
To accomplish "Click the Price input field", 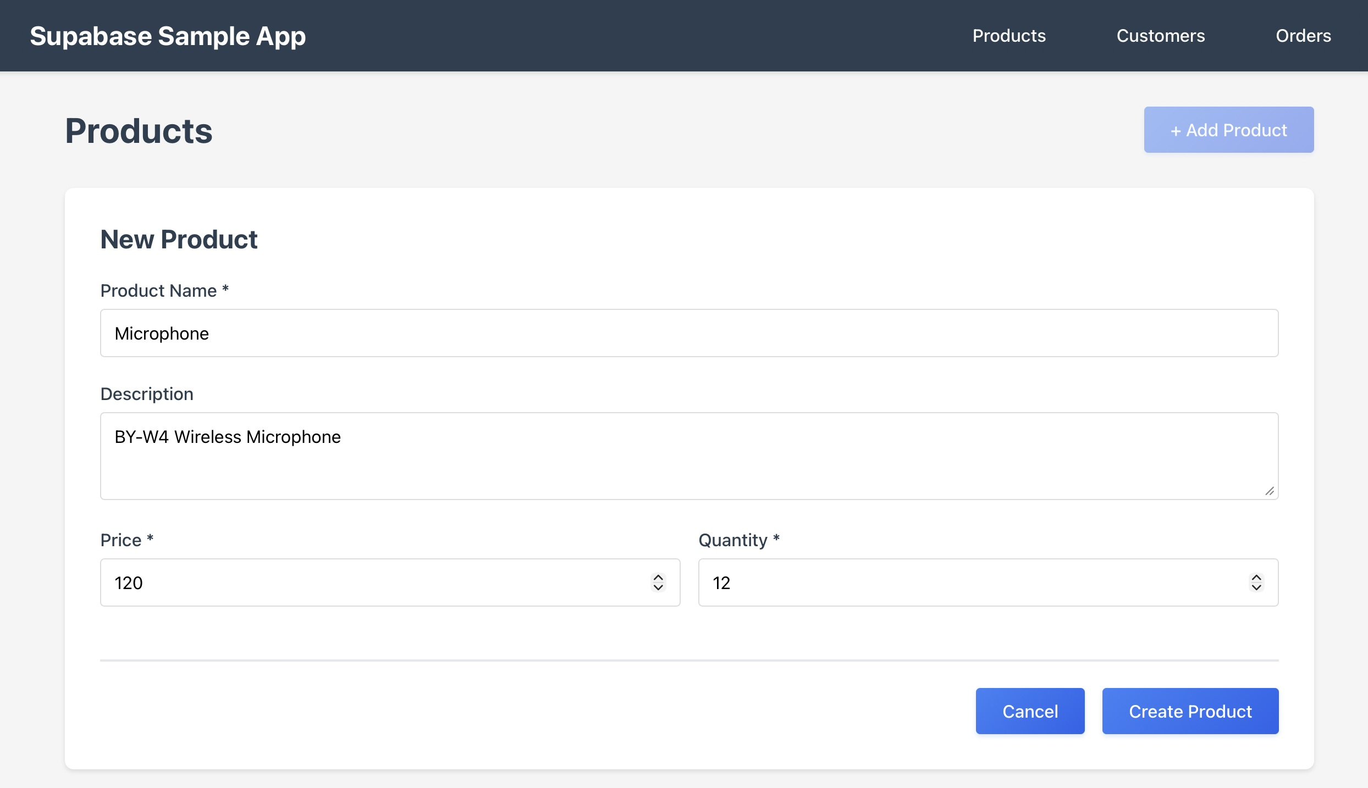I will coord(374,582).
